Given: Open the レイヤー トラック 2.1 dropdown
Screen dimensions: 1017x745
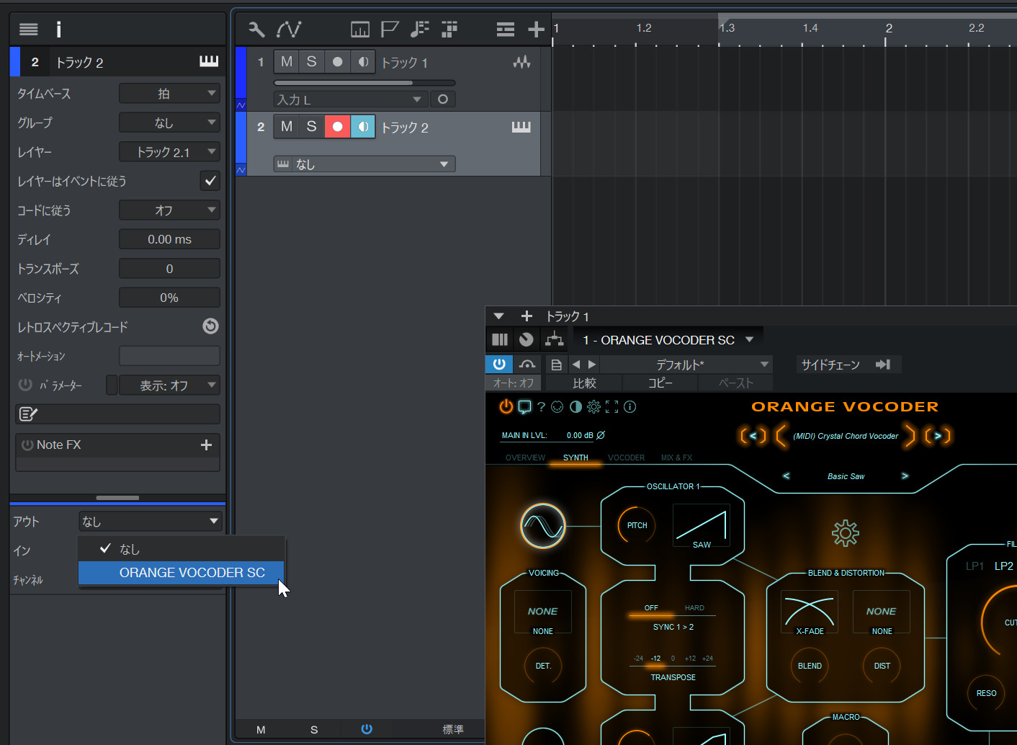Looking at the screenshot, I should (169, 152).
